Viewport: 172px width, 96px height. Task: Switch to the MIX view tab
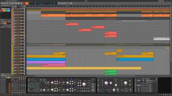9,95
